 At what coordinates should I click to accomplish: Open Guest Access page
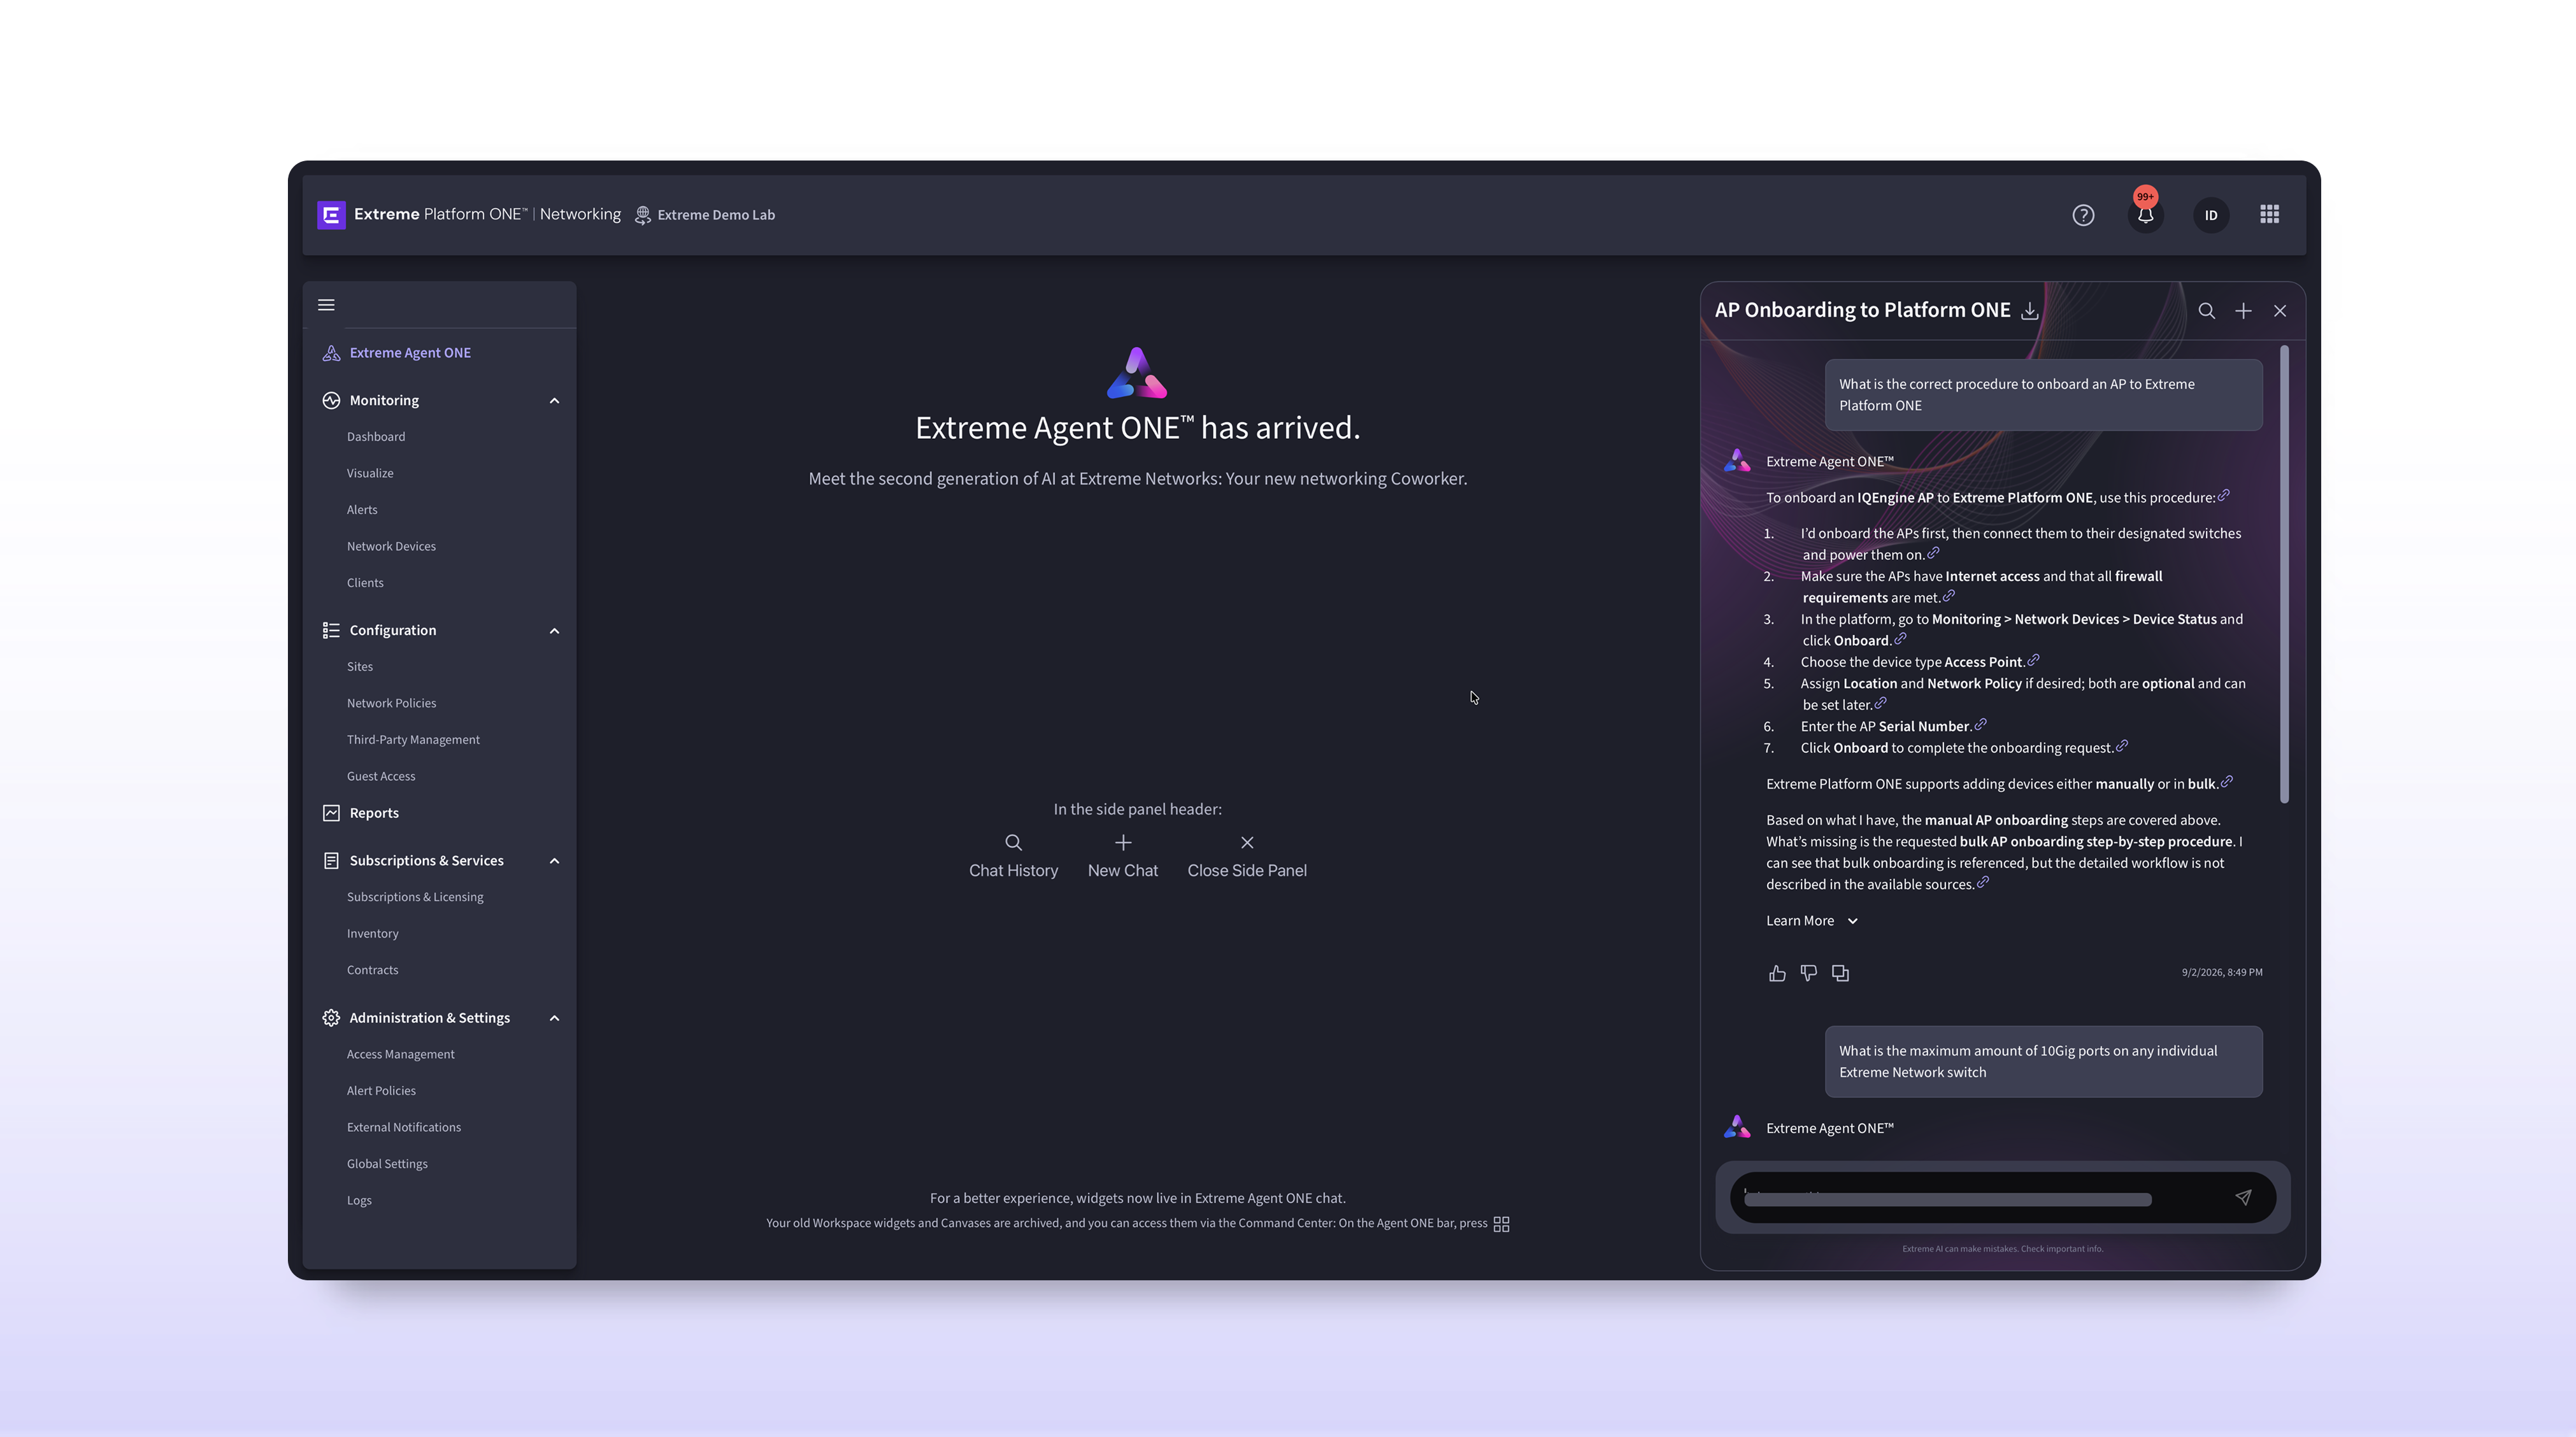pyautogui.click(x=381, y=776)
